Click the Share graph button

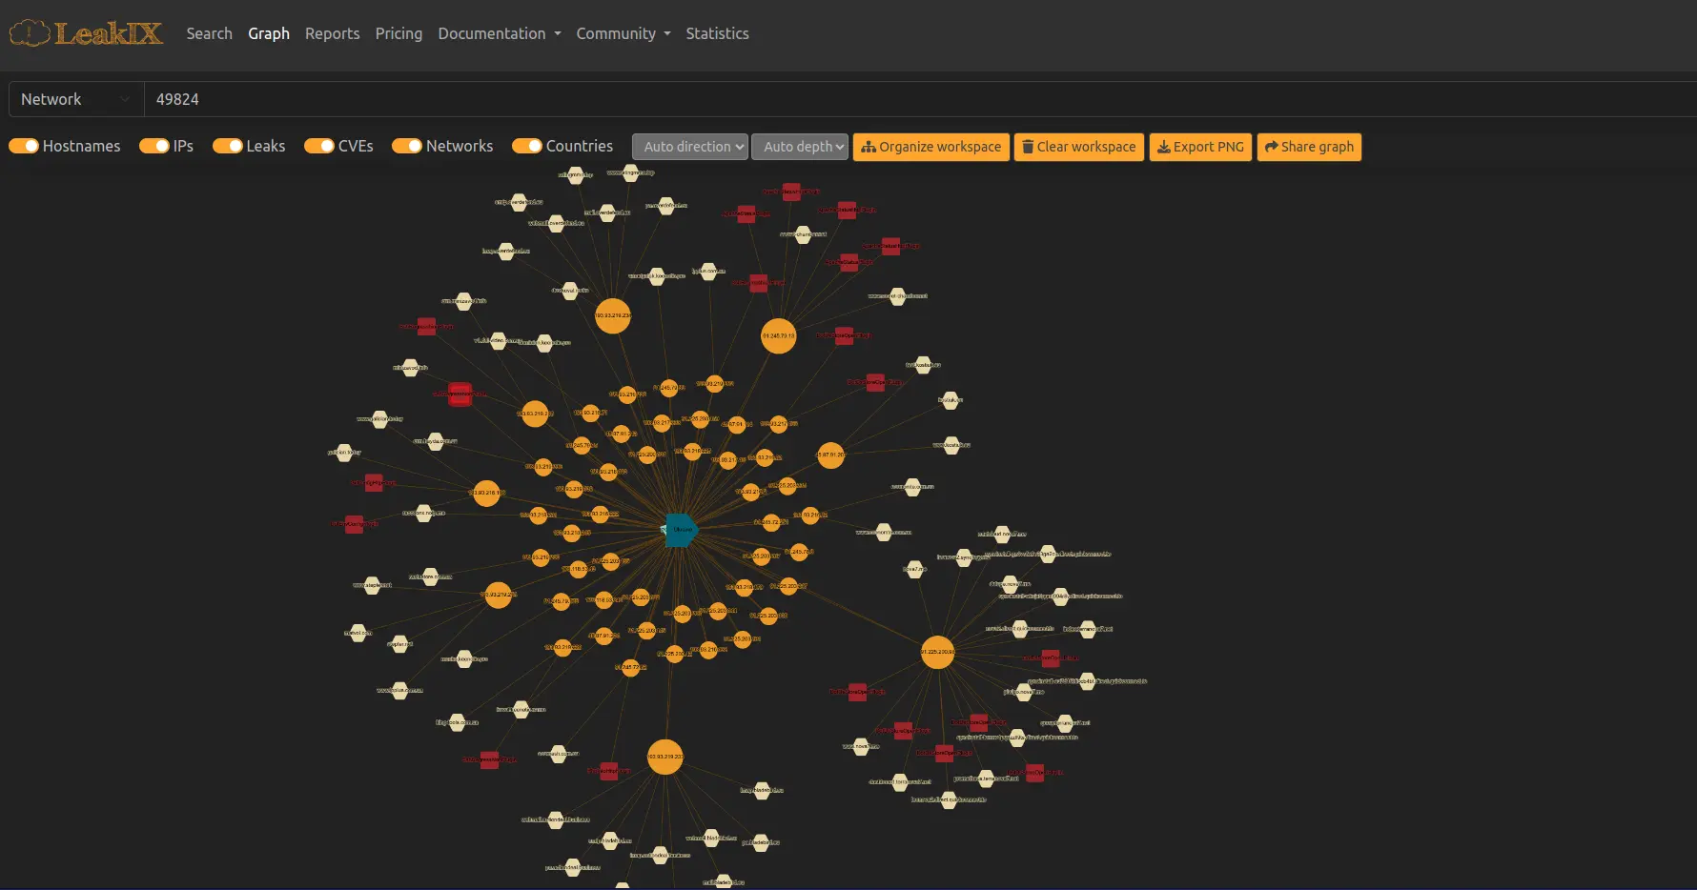[1309, 147]
